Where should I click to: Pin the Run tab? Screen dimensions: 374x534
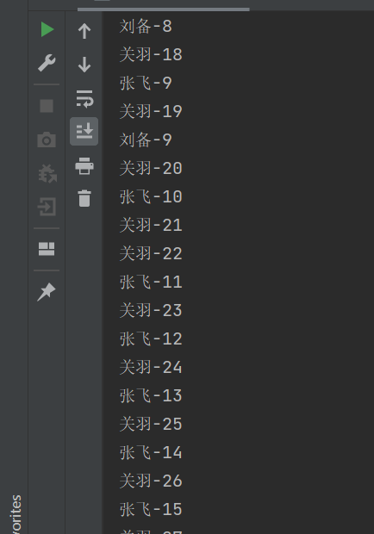coord(47,292)
